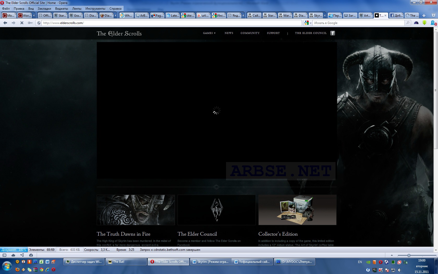This screenshot has height=274, width=438.
Task: Toggle the Opera panels button in status bar
Action: (4, 255)
